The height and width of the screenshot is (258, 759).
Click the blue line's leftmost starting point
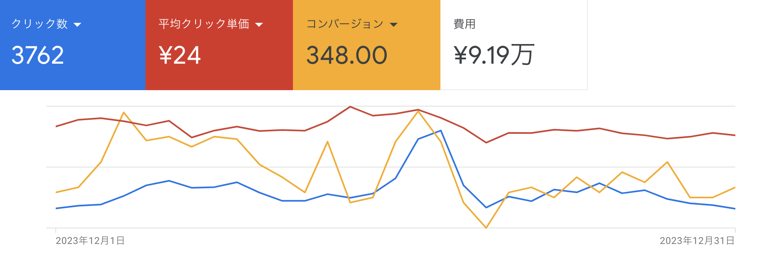56,208
